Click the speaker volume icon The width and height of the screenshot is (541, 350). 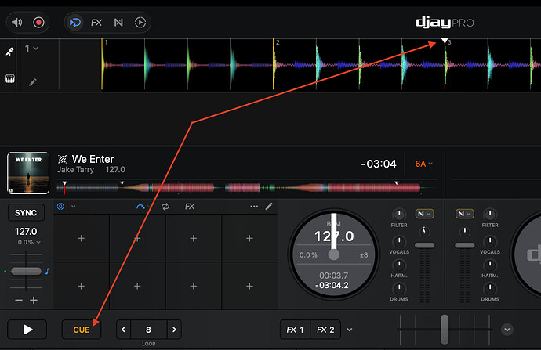click(16, 23)
